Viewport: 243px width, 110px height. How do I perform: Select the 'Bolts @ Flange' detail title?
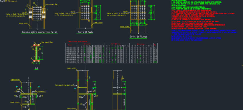click(x=138, y=37)
